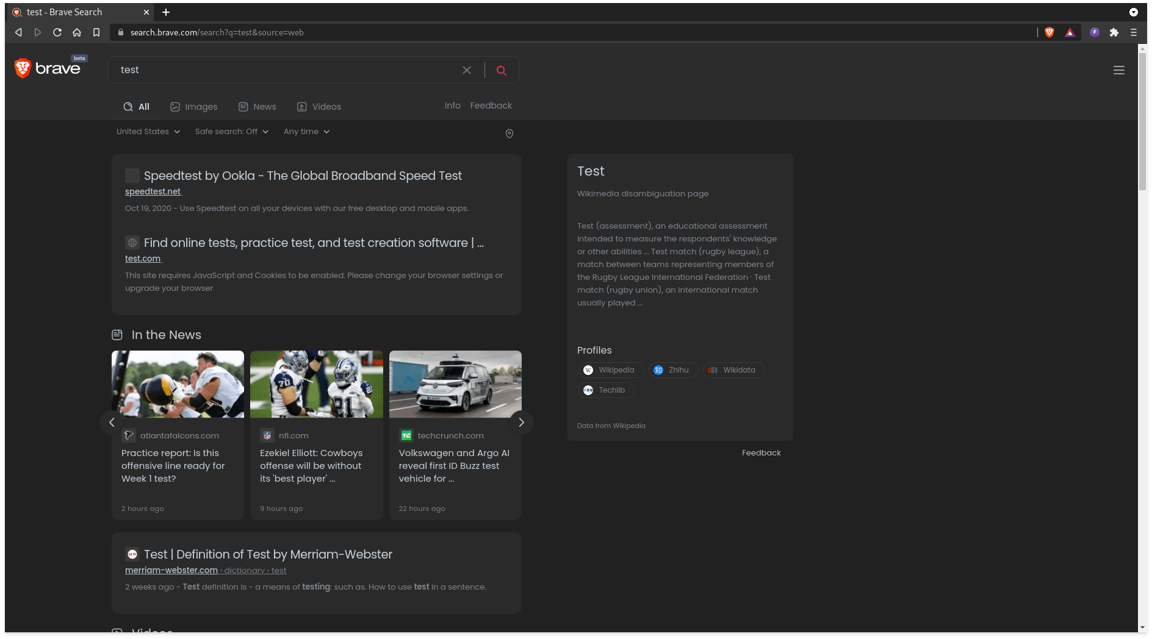The image size is (1152, 639).
Task: Submit search with magnifier icon
Action: point(502,70)
